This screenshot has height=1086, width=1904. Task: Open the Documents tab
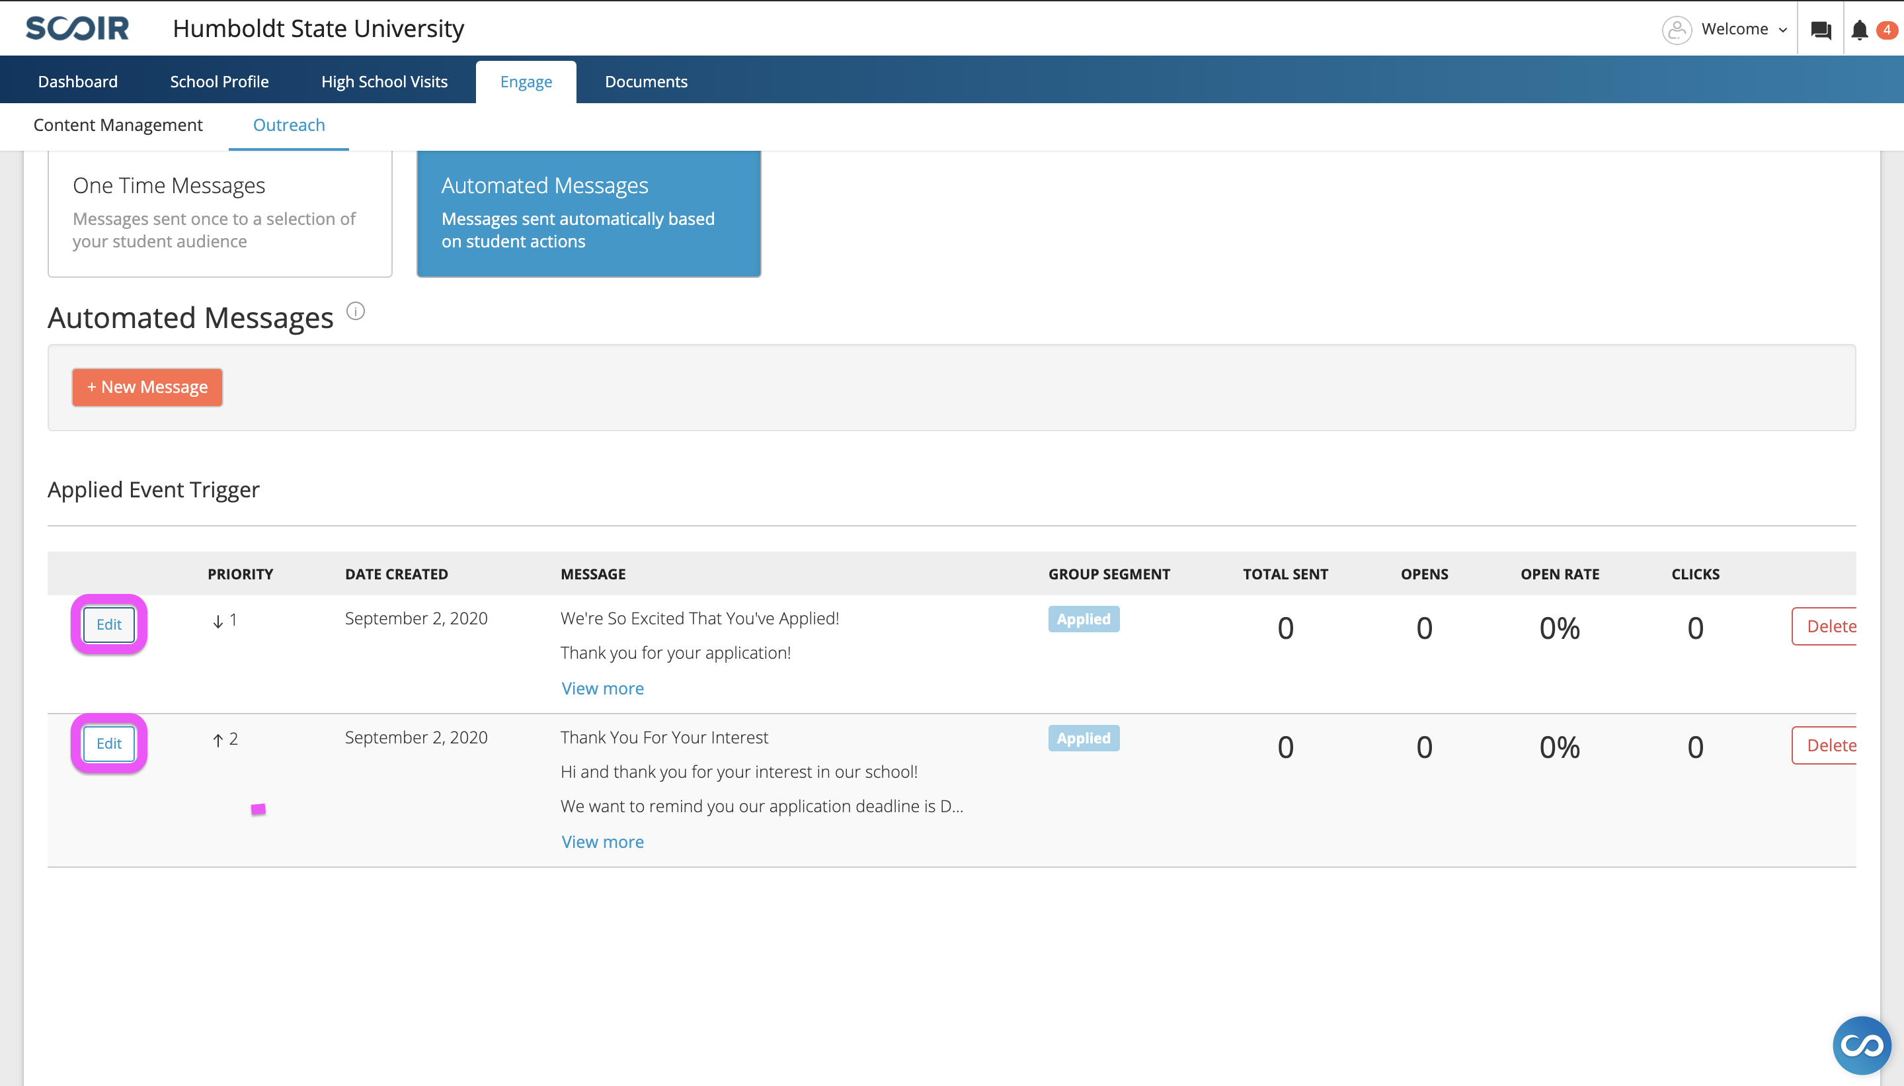click(x=646, y=81)
